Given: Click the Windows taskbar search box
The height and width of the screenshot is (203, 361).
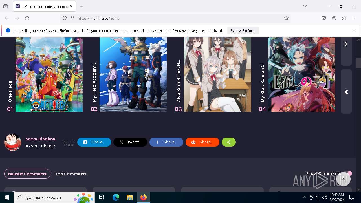Looking at the screenshot, I should click(x=54, y=197).
